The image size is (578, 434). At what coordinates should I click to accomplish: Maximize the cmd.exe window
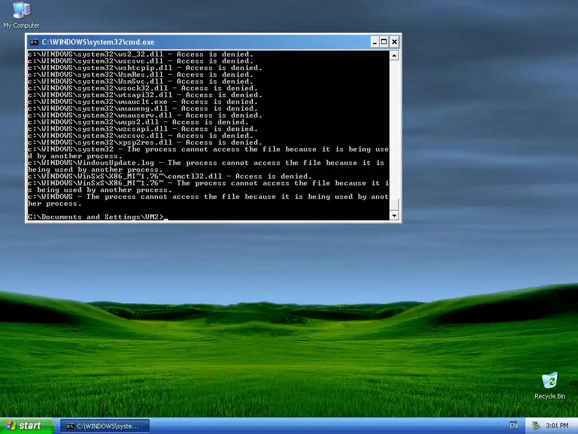point(384,42)
